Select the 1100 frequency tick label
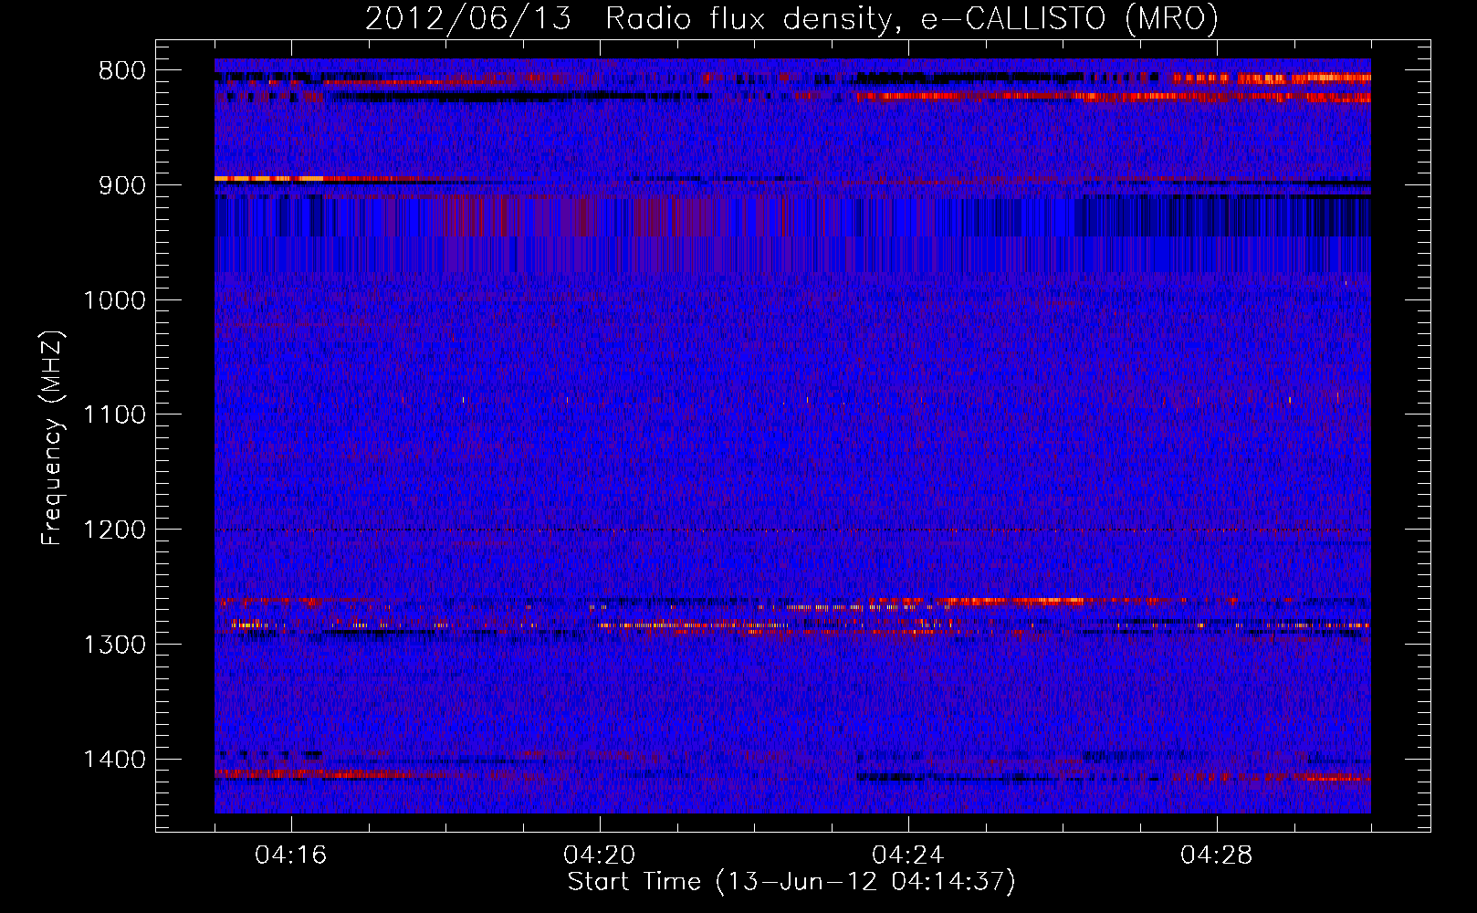The height and width of the screenshot is (913, 1477). pos(115,415)
